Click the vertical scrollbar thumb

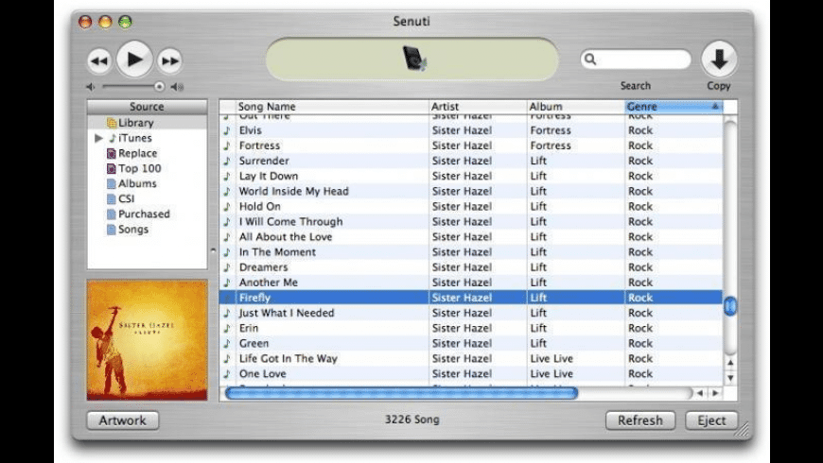click(x=730, y=306)
